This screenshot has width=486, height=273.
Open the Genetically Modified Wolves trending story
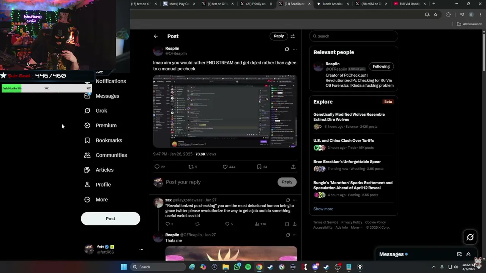353,120
